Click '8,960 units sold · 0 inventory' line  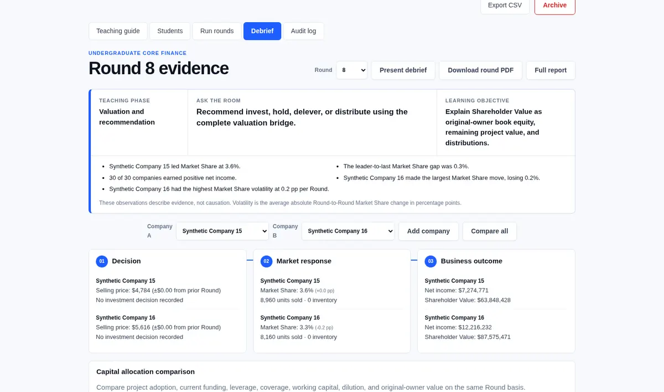click(299, 300)
